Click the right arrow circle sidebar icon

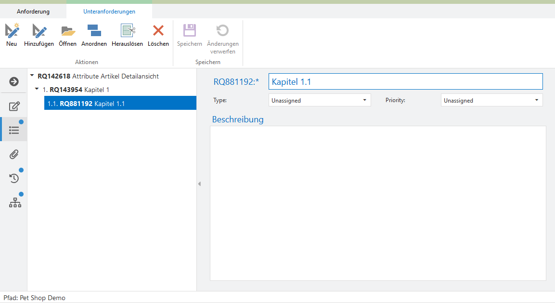pos(14,81)
